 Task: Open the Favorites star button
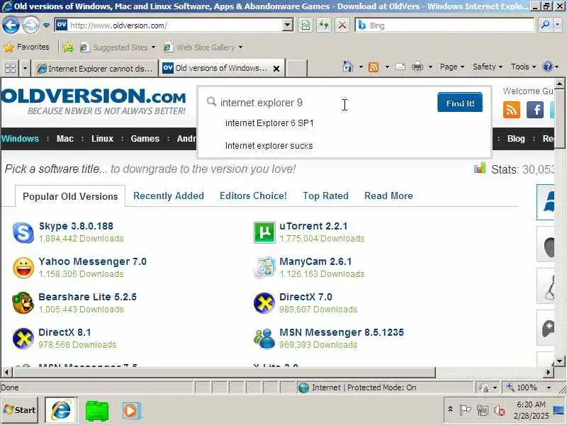[26, 47]
